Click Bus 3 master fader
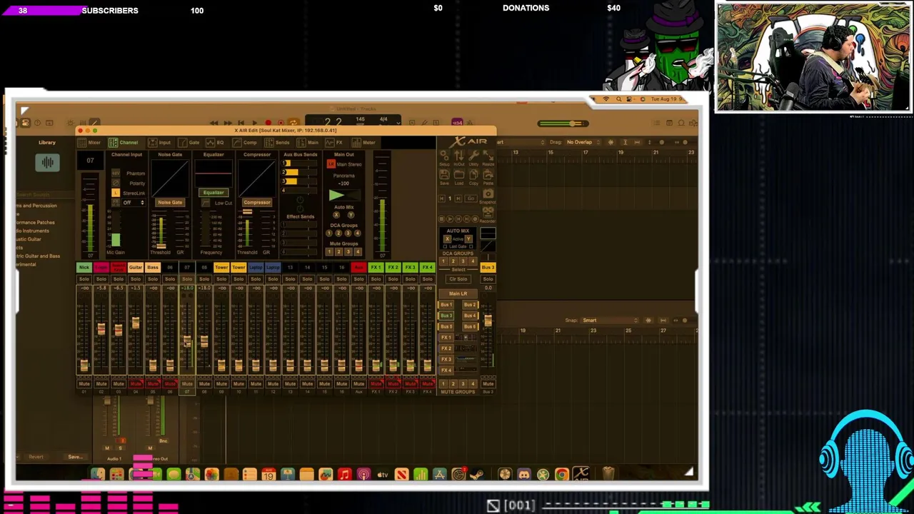Image resolution: width=914 pixels, height=514 pixels. 488,321
